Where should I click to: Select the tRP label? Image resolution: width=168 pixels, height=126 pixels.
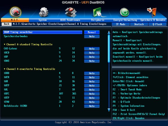point(6,57)
